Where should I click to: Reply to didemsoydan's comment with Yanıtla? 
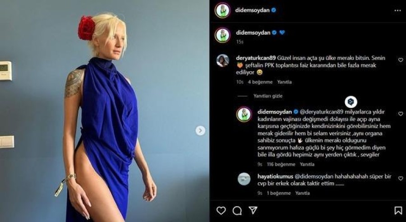pyautogui.click(x=307, y=164)
